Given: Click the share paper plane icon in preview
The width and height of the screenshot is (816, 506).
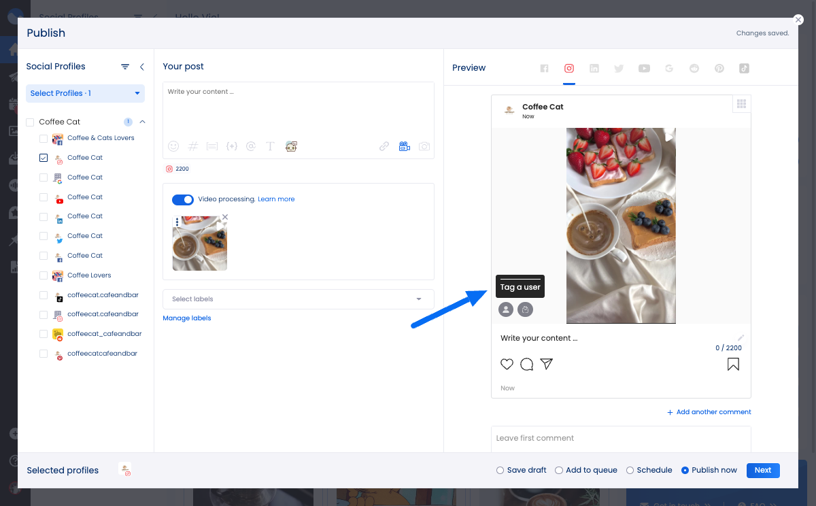Looking at the screenshot, I should tap(546, 365).
